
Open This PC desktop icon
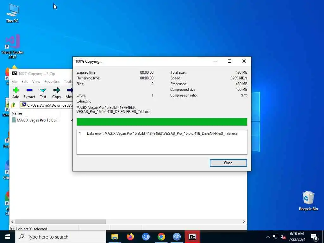tap(12, 13)
